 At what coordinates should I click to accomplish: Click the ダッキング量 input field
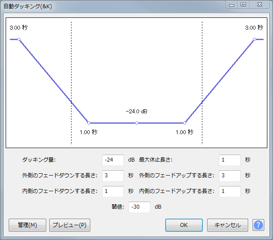pyautogui.click(x=113, y=160)
